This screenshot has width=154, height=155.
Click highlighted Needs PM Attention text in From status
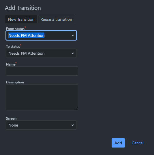[26, 35]
